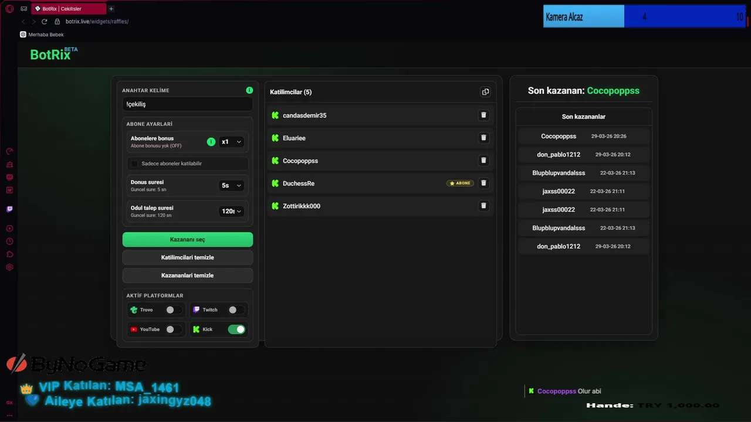
Task: Click the !çekiliş keyword input field
Action: [188, 104]
